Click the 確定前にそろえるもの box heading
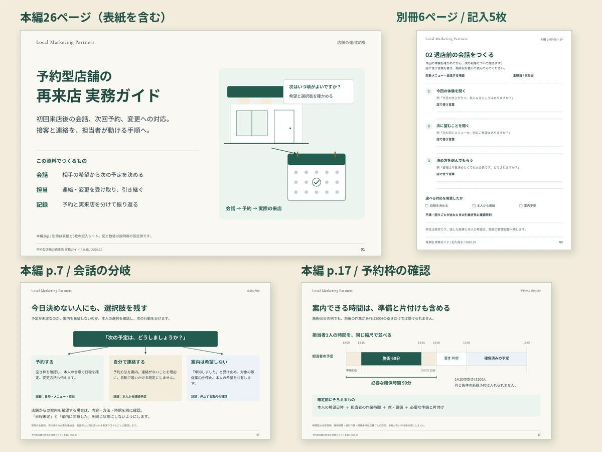Screen dimensions: 602x452 [336, 400]
